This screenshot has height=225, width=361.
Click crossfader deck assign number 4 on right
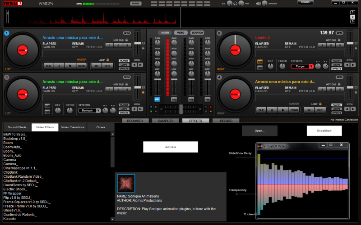[211, 111]
